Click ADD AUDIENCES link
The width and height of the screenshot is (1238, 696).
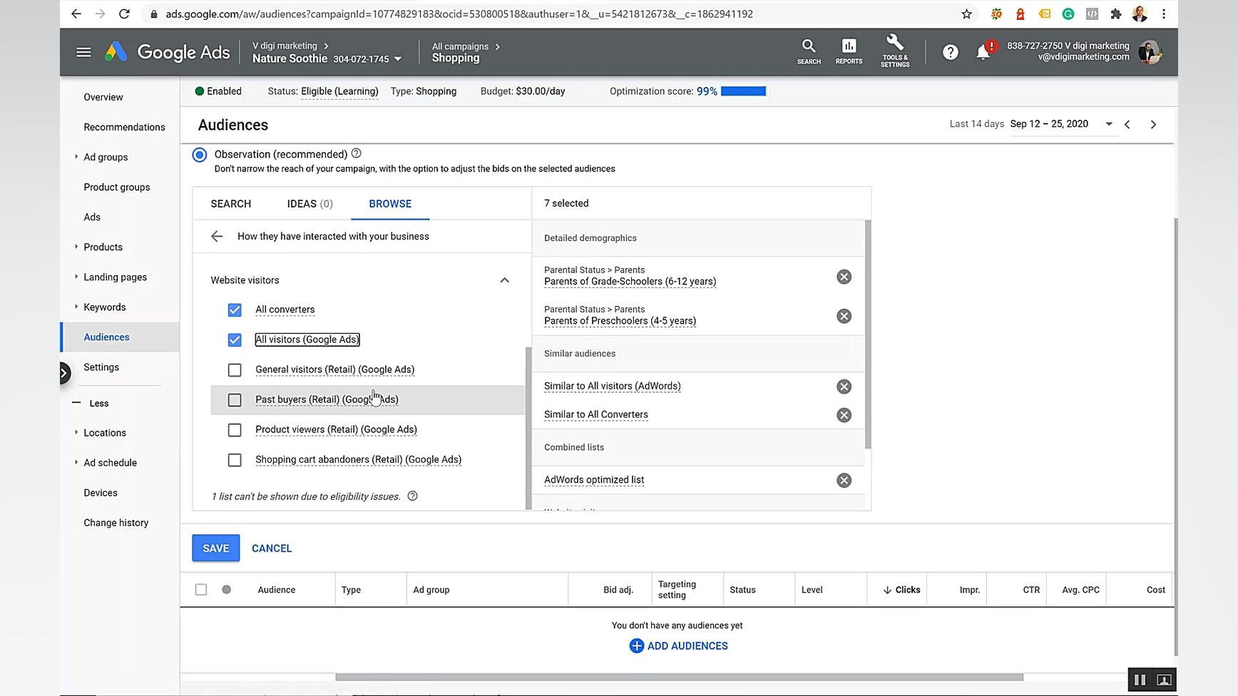[x=678, y=646]
